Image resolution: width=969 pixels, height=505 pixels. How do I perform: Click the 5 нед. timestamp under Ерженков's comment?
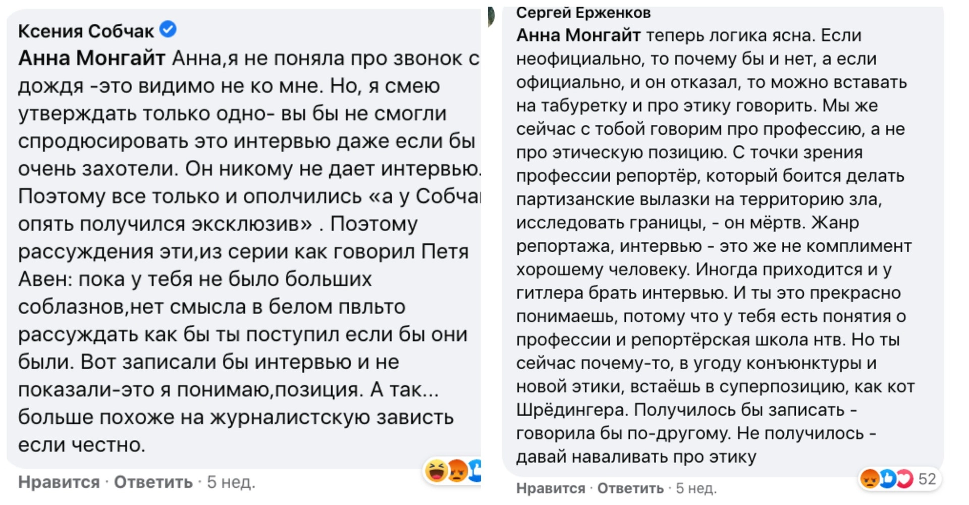click(696, 488)
